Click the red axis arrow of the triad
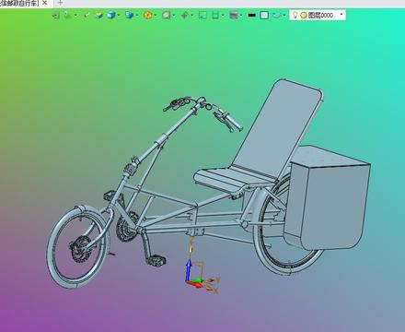Screen dimensions: 405x332 (194, 285)
